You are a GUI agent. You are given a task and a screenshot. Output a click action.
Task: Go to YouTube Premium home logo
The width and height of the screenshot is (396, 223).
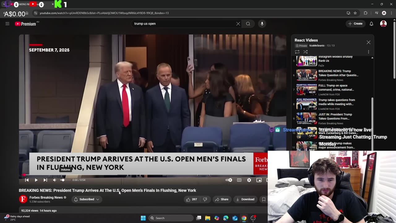coord(26,24)
